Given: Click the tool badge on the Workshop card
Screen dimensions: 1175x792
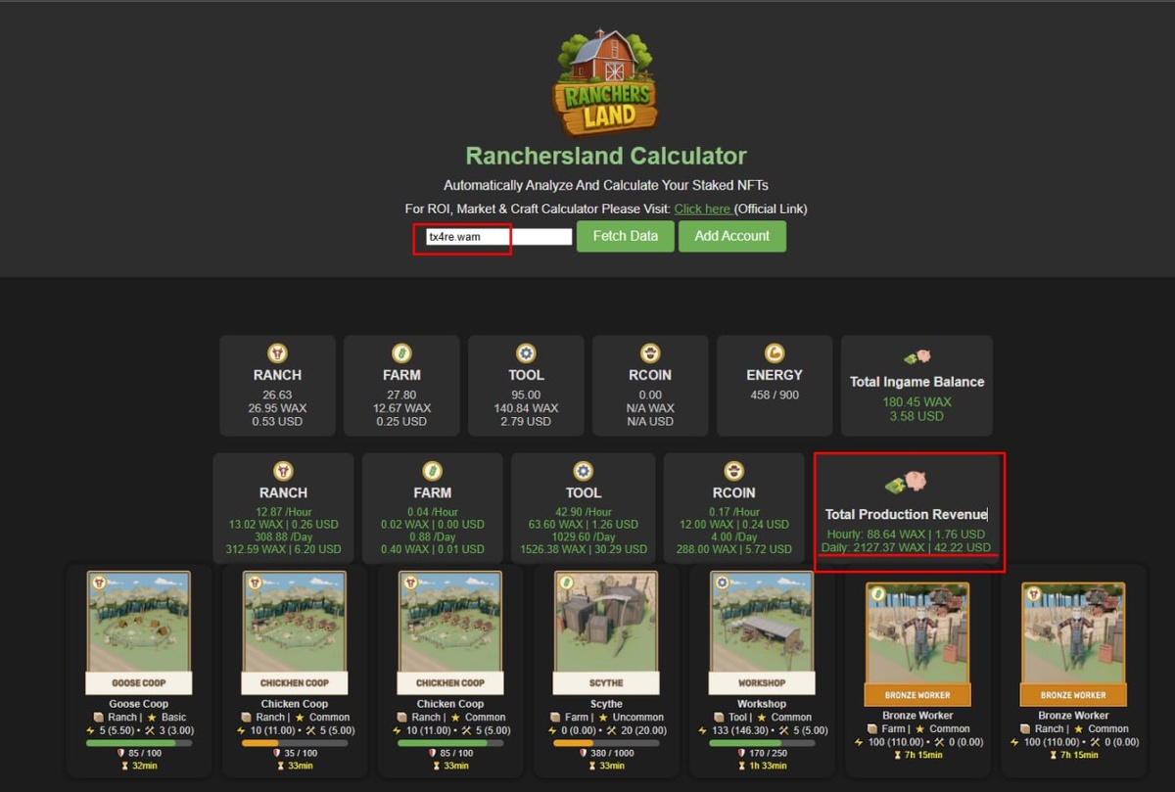Looking at the screenshot, I should pos(722,582).
